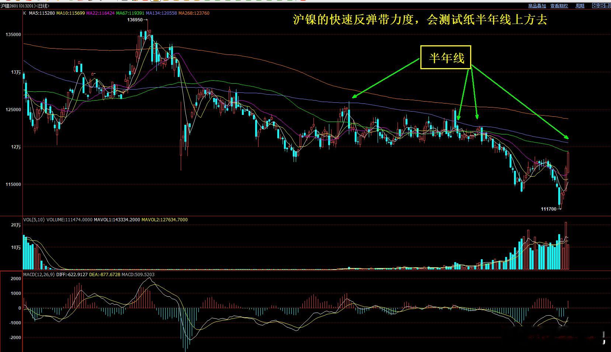Open the 周期 period selector
This screenshot has height=352, width=611.
tap(580, 6)
